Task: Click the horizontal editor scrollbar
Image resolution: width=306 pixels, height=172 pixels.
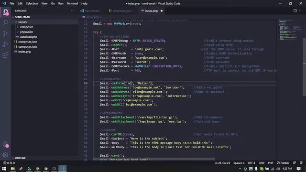Action: (x=154, y=159)
